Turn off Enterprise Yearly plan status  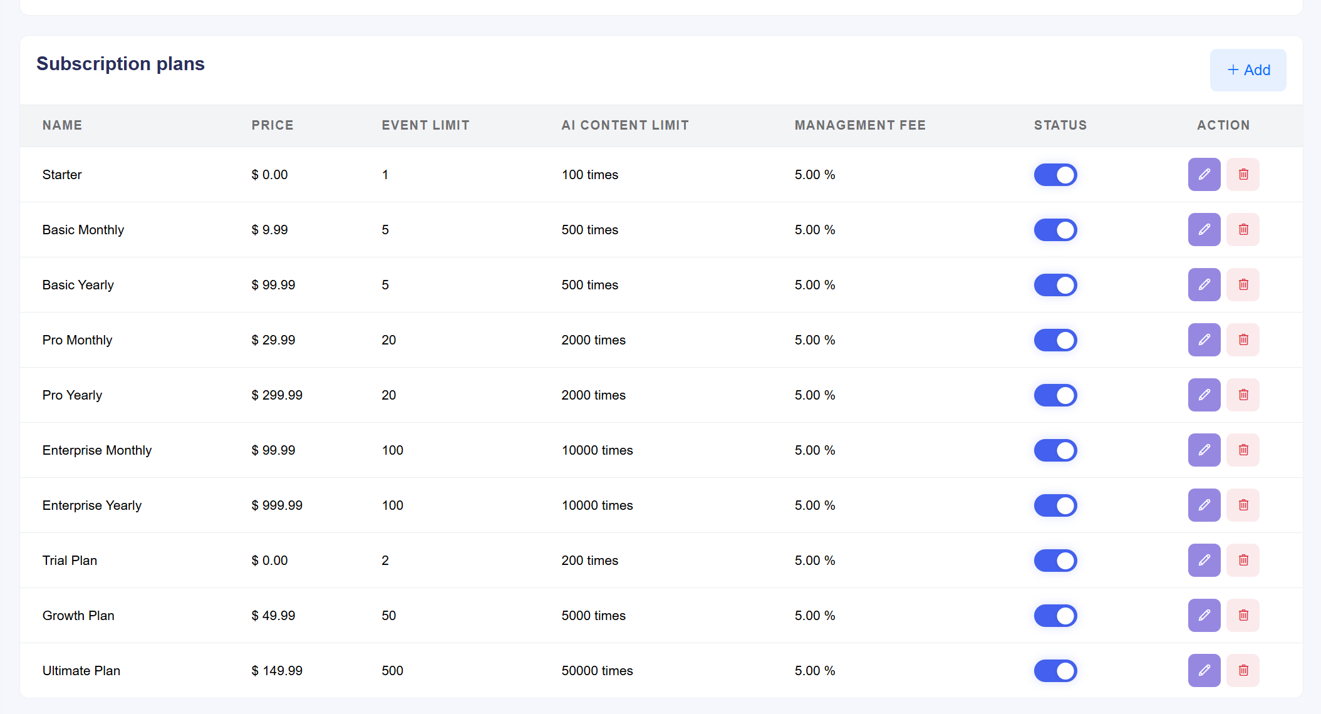pos(1055,505)
